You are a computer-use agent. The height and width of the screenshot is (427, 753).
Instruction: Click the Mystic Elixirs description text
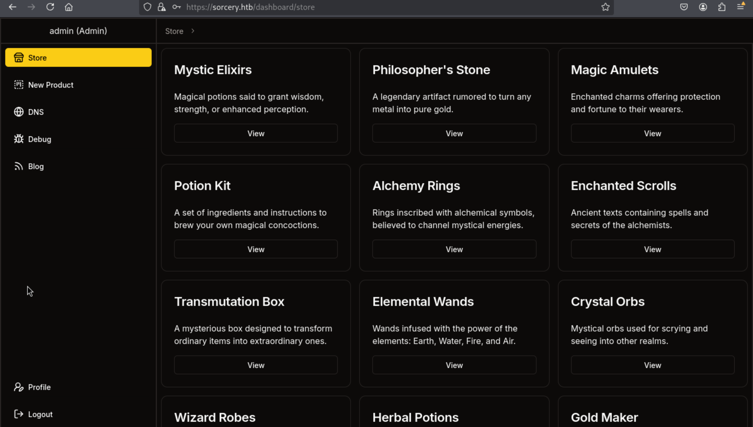249,103
